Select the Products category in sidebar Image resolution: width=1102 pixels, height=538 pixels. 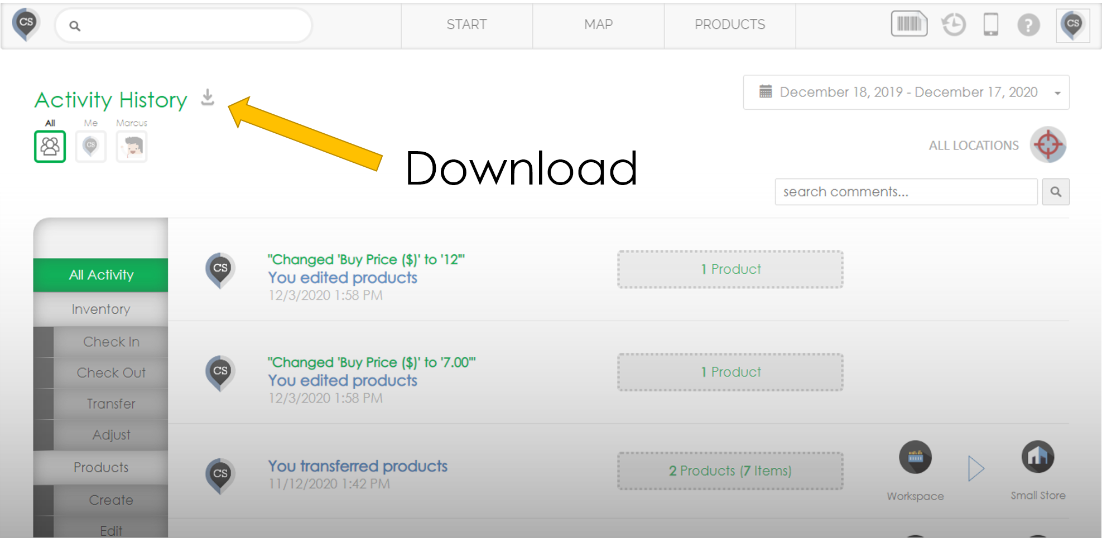(101, 467)
